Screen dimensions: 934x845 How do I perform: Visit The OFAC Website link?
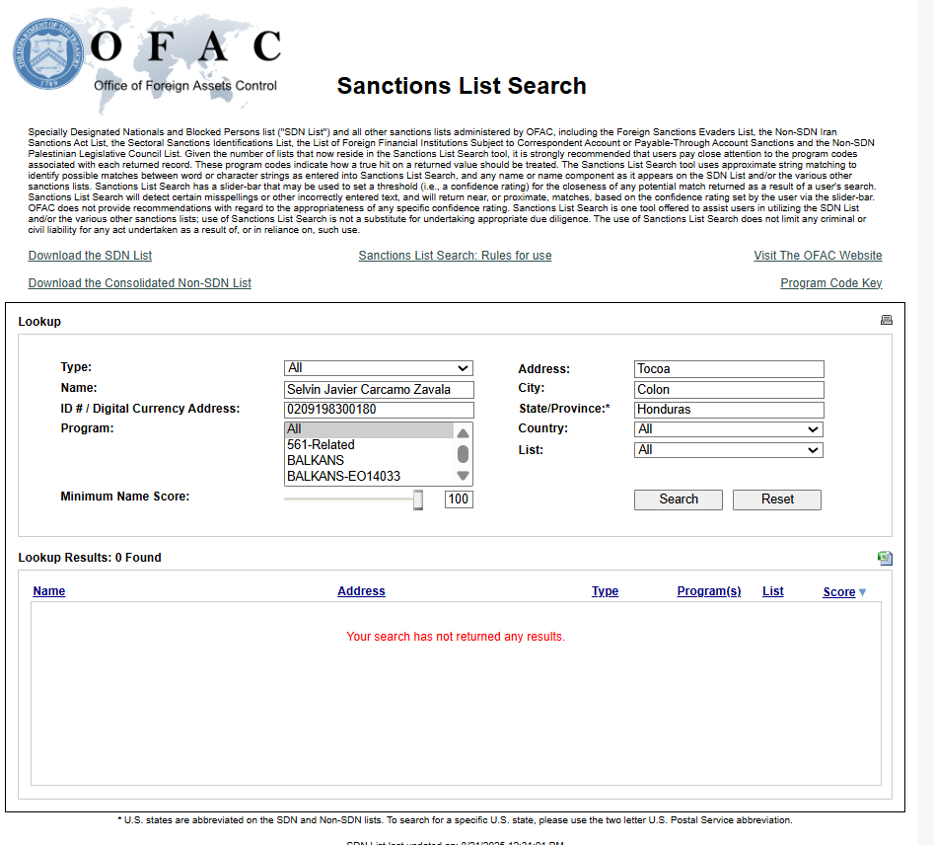click(x=818, y=256)
